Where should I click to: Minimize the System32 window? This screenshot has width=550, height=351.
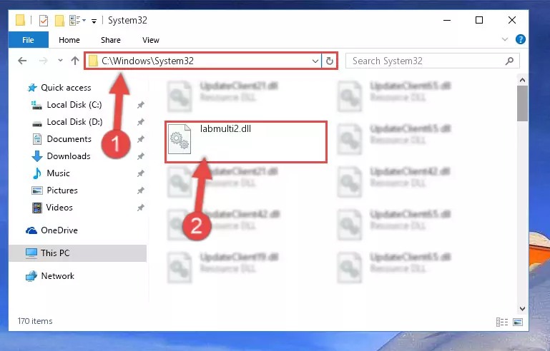click(x=447, y=20)
